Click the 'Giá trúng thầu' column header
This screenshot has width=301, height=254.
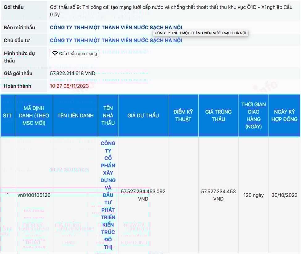pos(218,115)
